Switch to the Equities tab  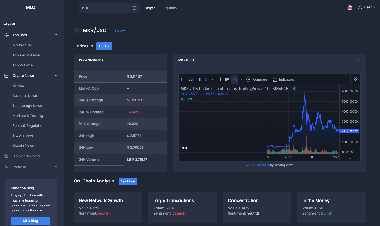pos(170,8)
